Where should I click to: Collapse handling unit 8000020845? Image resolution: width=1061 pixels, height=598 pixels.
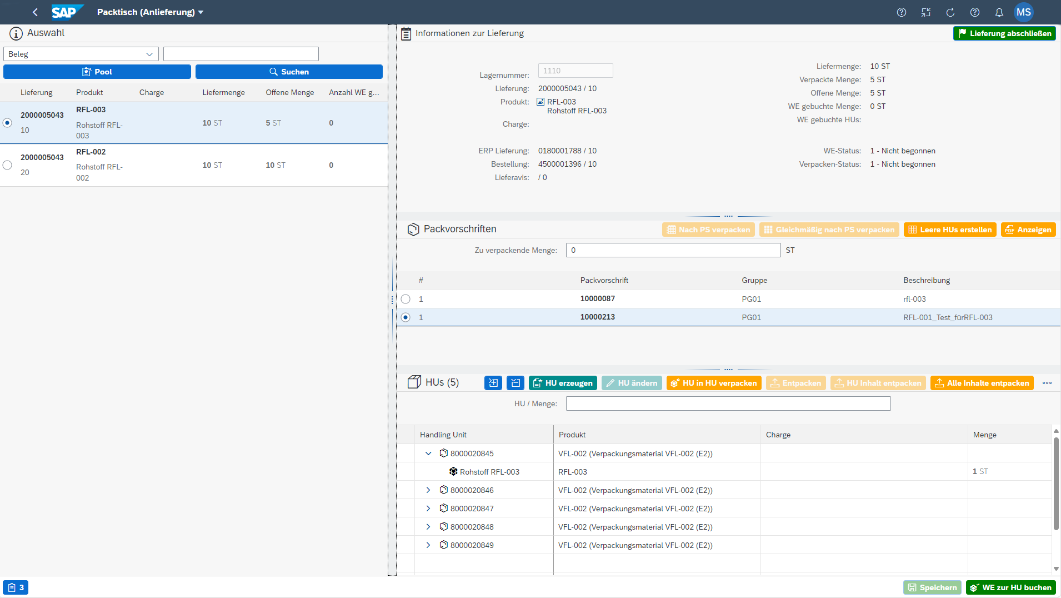coord(428,454)
